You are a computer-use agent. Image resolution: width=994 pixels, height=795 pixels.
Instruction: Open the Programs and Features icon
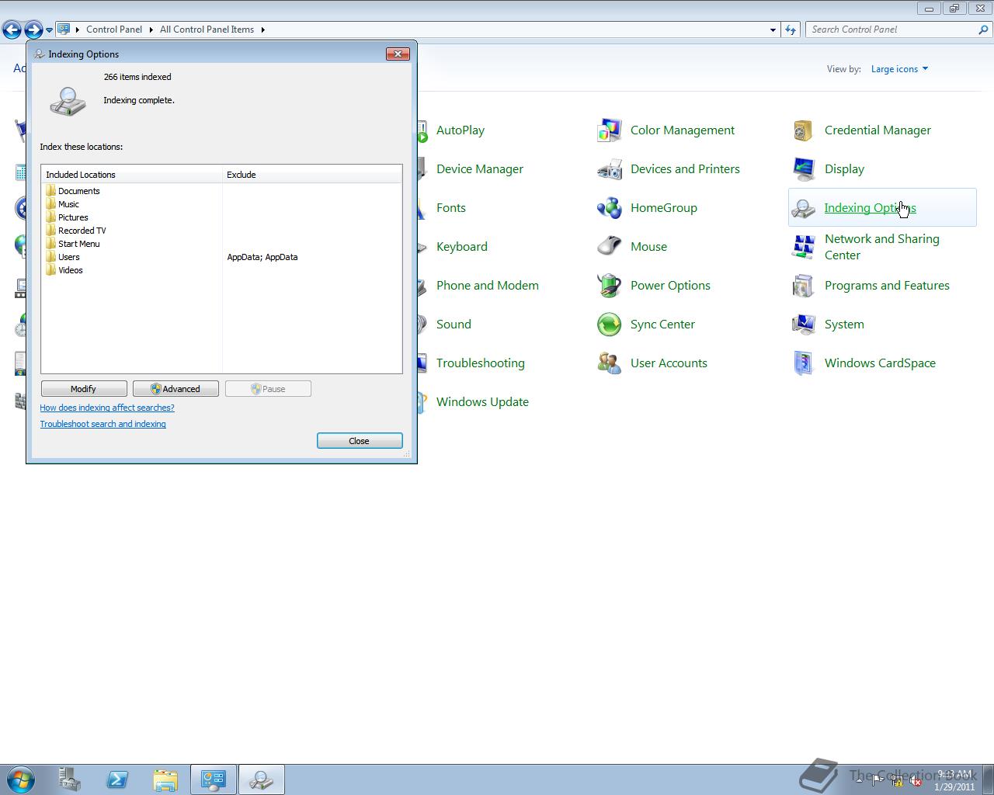804,286
